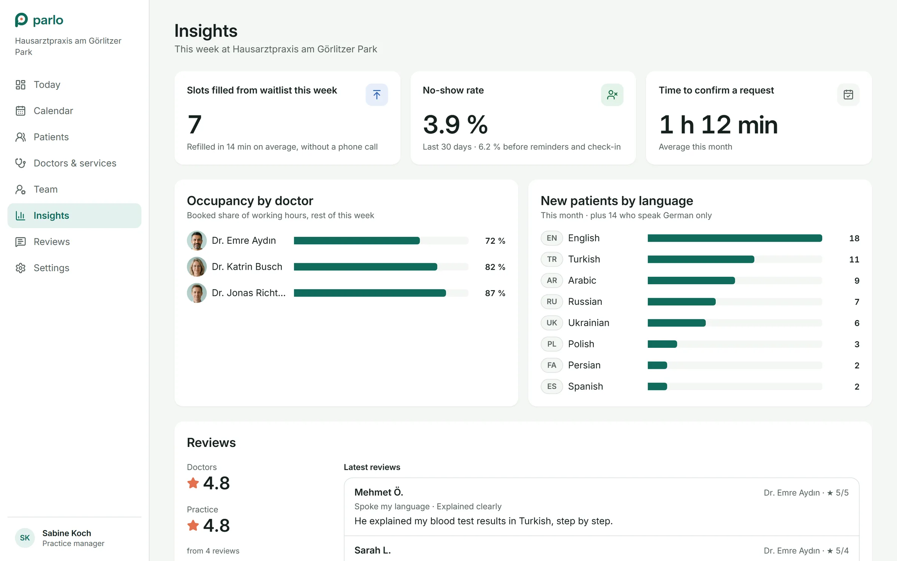Click Dr. Katrin Busch name
Viewport: 897px width, 561px height.
(247, 267)
